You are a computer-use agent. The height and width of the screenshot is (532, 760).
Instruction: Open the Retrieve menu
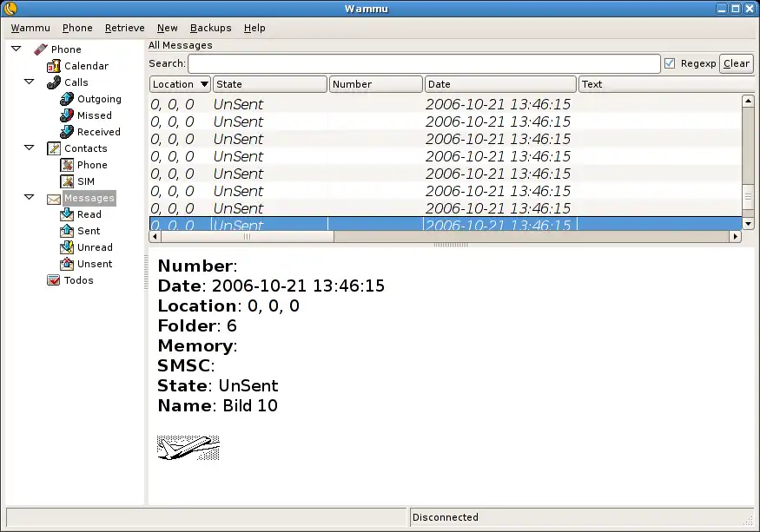[x=124, y=28]
